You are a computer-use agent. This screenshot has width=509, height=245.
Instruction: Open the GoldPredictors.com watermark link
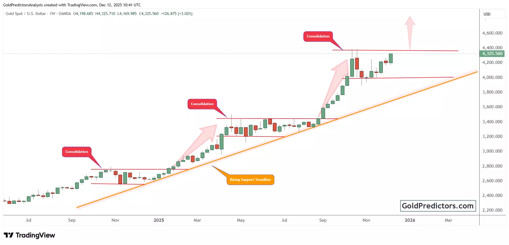[438, 206]
